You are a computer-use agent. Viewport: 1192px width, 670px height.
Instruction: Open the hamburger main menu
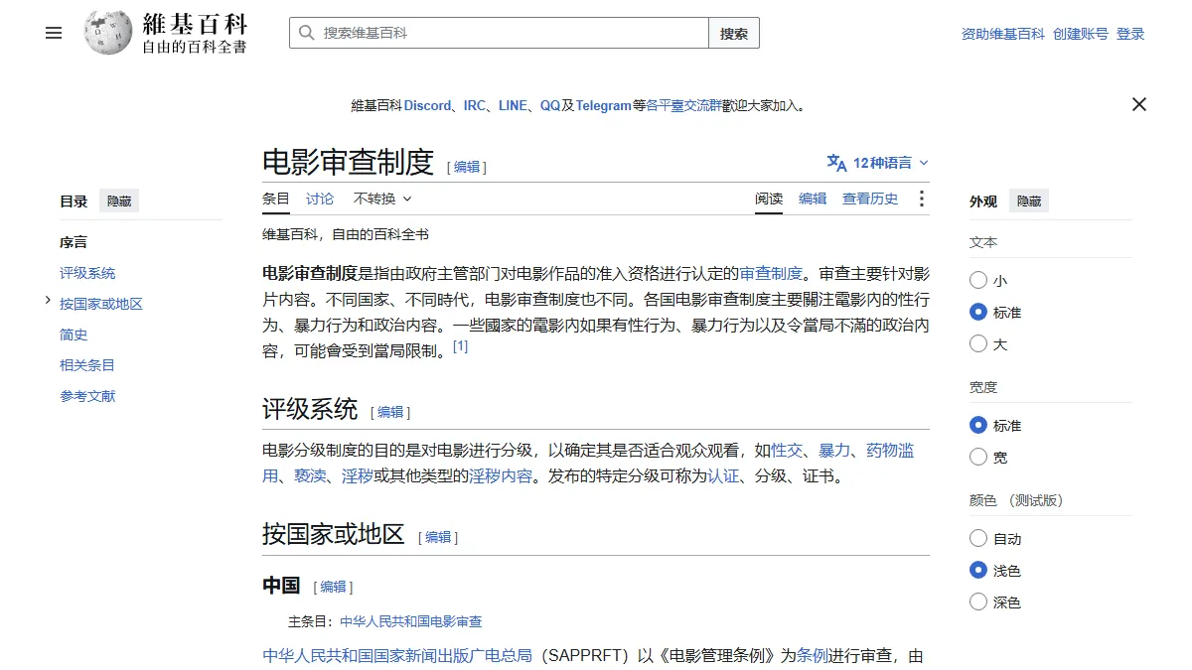coord(54,33)
